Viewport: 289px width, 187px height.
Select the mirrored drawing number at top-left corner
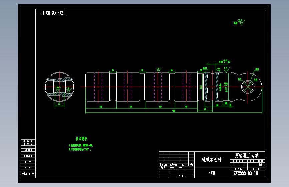52,13
